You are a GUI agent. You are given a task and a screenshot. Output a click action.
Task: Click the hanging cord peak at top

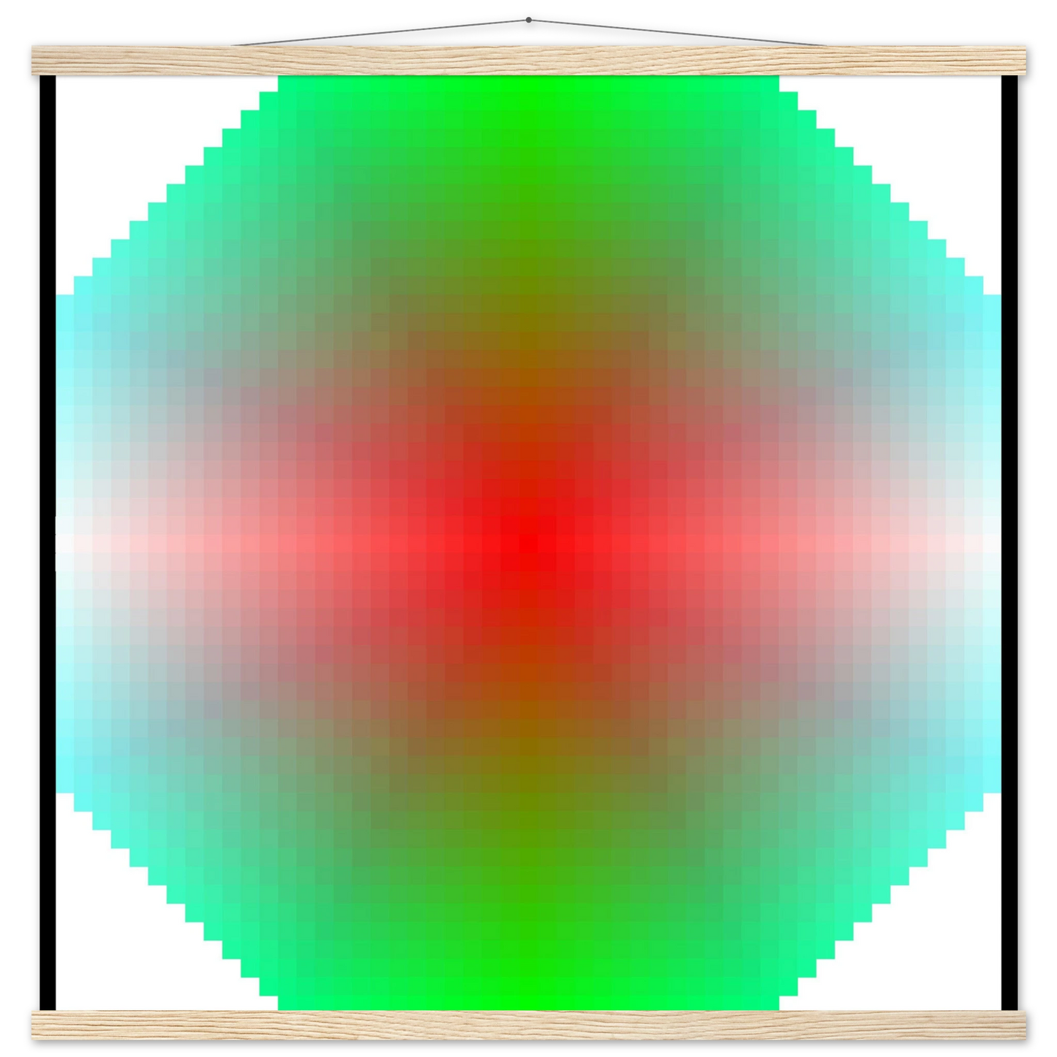coord(528,15)
